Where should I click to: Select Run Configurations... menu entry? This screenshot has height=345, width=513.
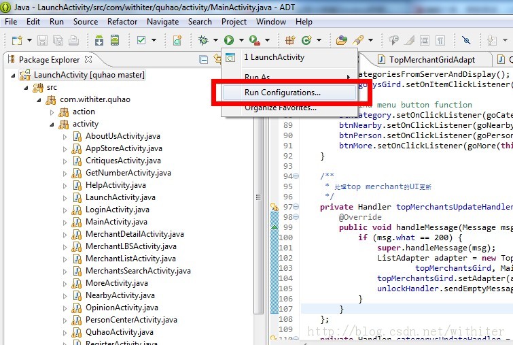coord(283,93)
